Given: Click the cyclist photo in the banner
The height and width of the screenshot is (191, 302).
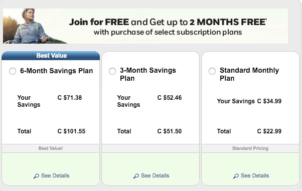Looking at the screenshot, I should (35, 26).
